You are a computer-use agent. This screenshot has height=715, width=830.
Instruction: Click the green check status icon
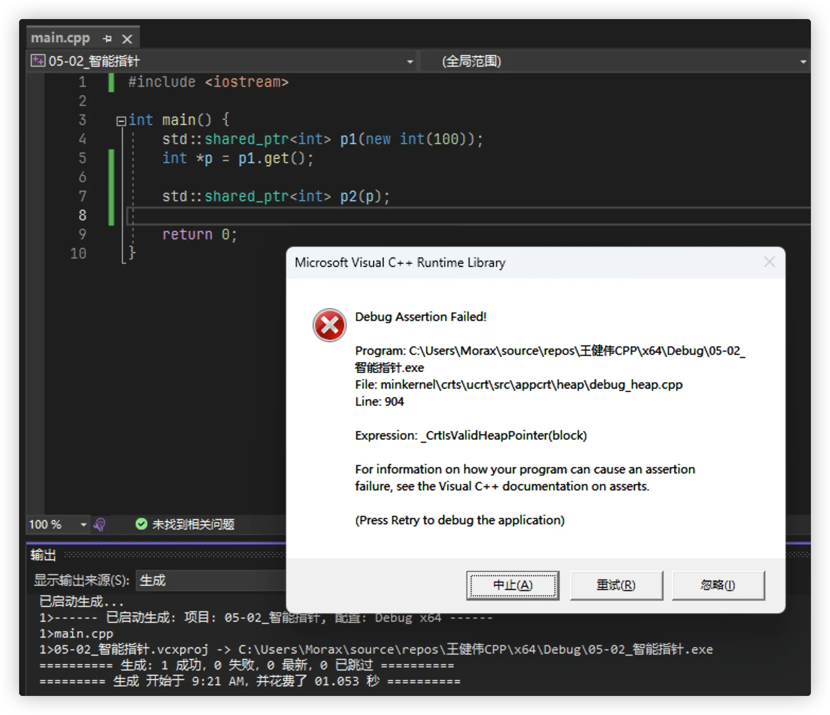point(141,524)
